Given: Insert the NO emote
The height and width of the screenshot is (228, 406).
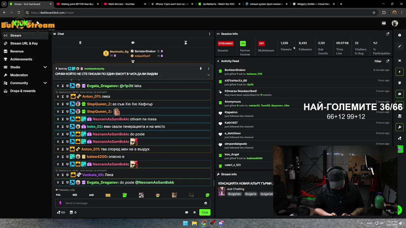Looking at the screenshot, I should [x=75, y=195].
